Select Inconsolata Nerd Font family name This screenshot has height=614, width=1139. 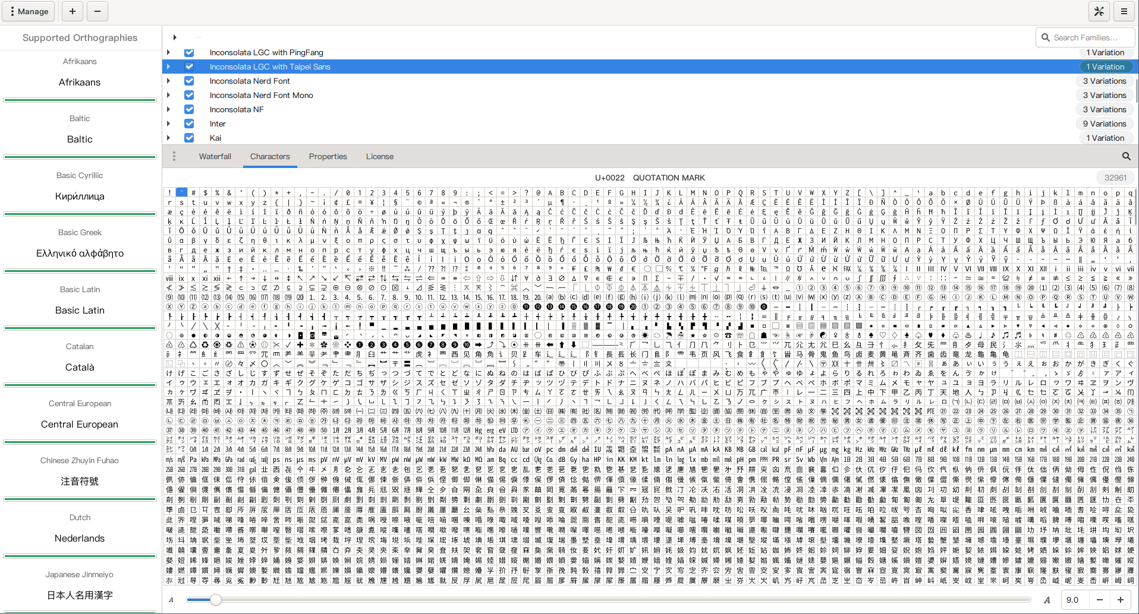click(250, 81)
